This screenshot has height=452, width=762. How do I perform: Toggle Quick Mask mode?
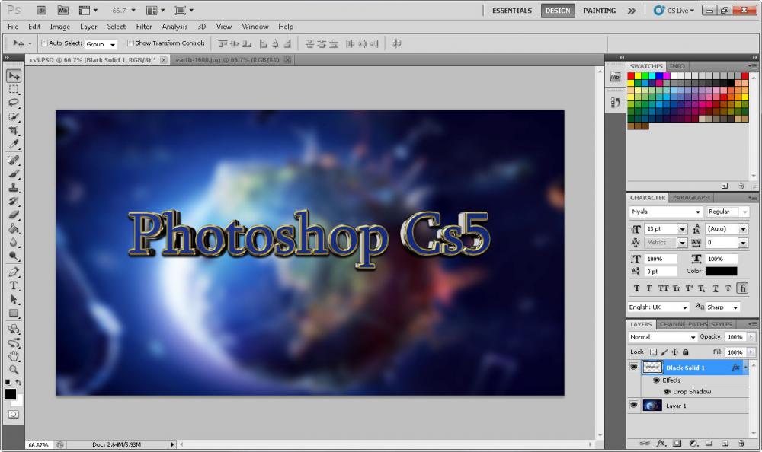14,414
